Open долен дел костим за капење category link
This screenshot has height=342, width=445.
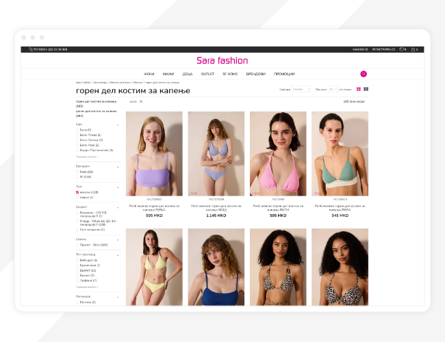(x=97, y=114)
